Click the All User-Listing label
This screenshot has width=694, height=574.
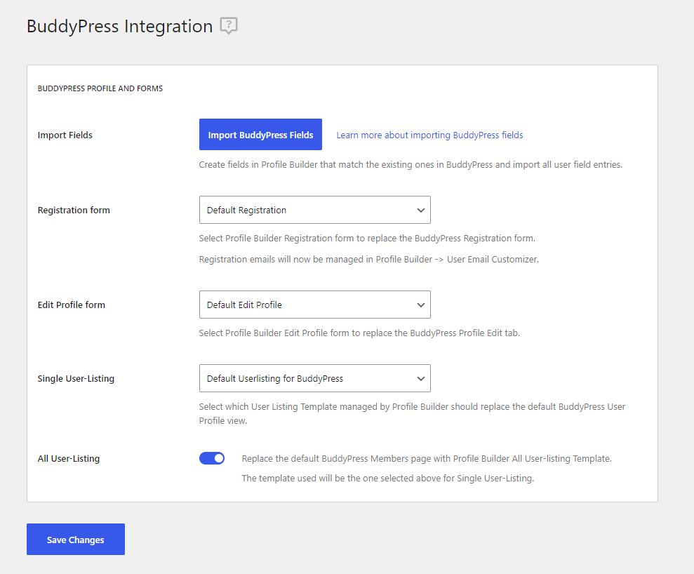tap(69, 459)
